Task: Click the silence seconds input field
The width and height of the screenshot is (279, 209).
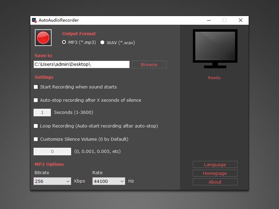Action: click(x=42, y=113)
